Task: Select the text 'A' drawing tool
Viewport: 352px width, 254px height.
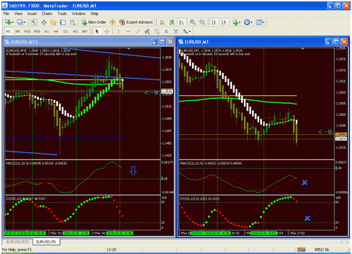Action: point(166,31)
